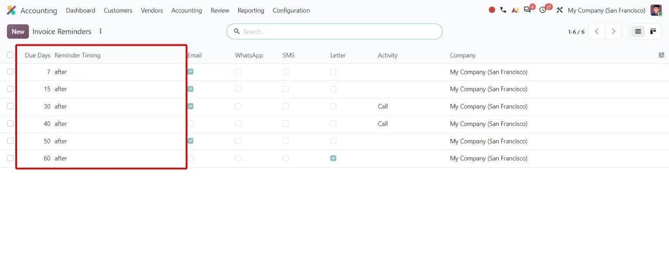Toggle WhatsApp checkbox in 60-day row
669x278 pixels.
point(238,158)
